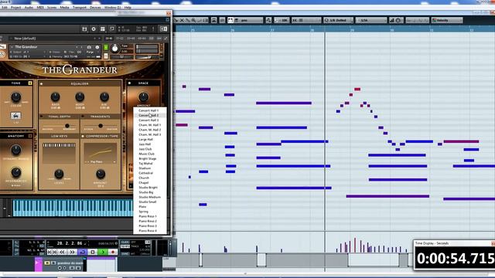This screenshot has width=495, height=278.
Task: Open the MIDI menu
Action: [40, 7]
